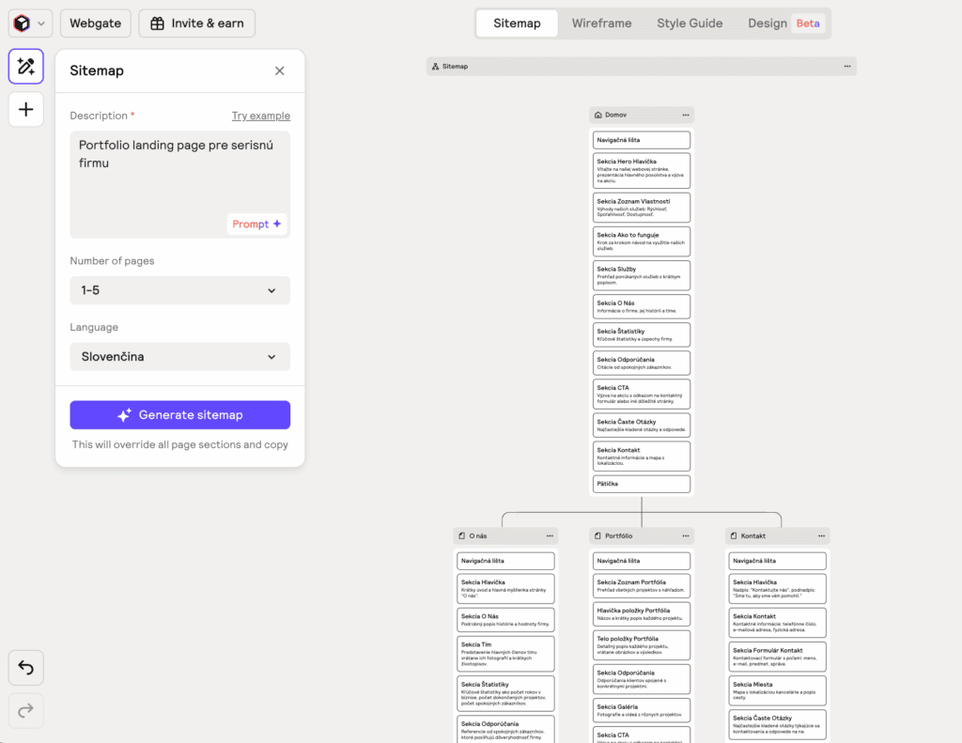The image size is (962, 743).
Task: Redo the last action
Action: [25, 710]
